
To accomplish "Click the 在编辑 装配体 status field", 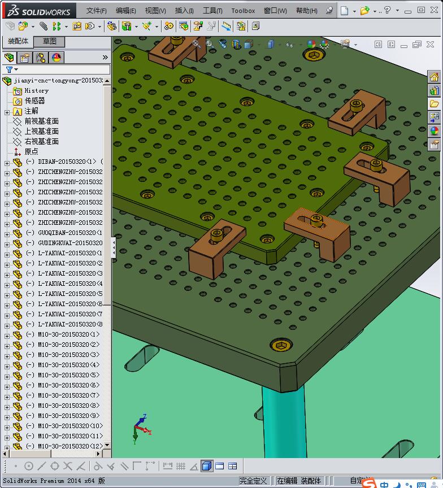I will pos(299,481).
